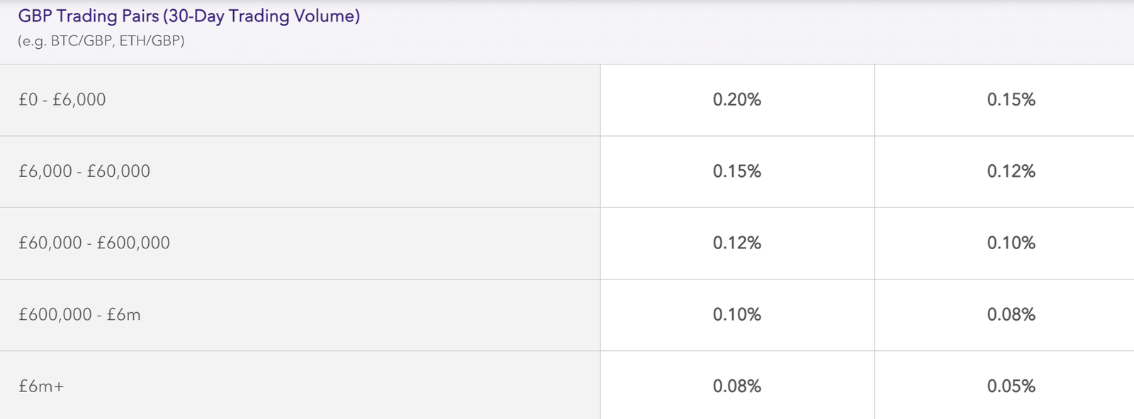Viewport: 1134px width, 419px height.
Task: Click the 0.10% fee in the £60,000 - £600,000 row
Action: pyautogui.click(x=1011, y=243)
